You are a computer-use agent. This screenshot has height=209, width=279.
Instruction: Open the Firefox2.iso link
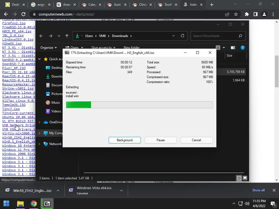point(14,23)
